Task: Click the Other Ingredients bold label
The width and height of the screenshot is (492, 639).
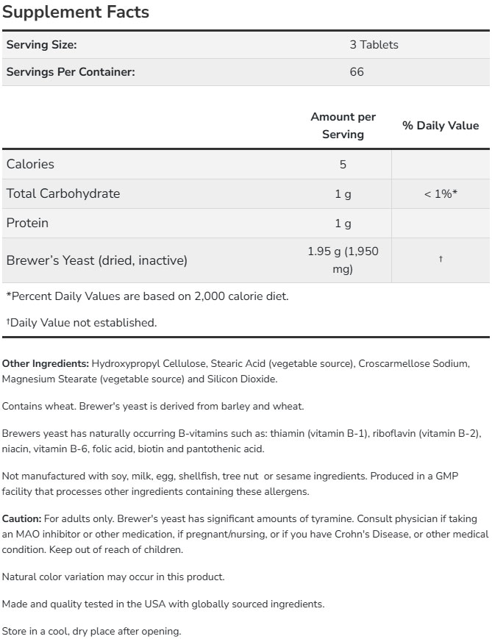Action: (46, 363)
